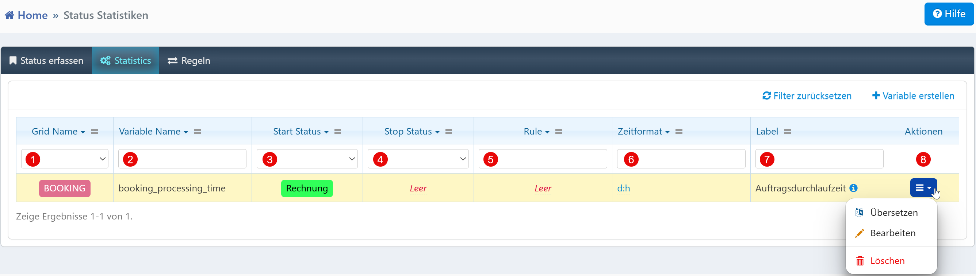976x276 pixels.
Task: Click the info icon beside Auftragsdurchlaufzeit
Action: [853, 188]
